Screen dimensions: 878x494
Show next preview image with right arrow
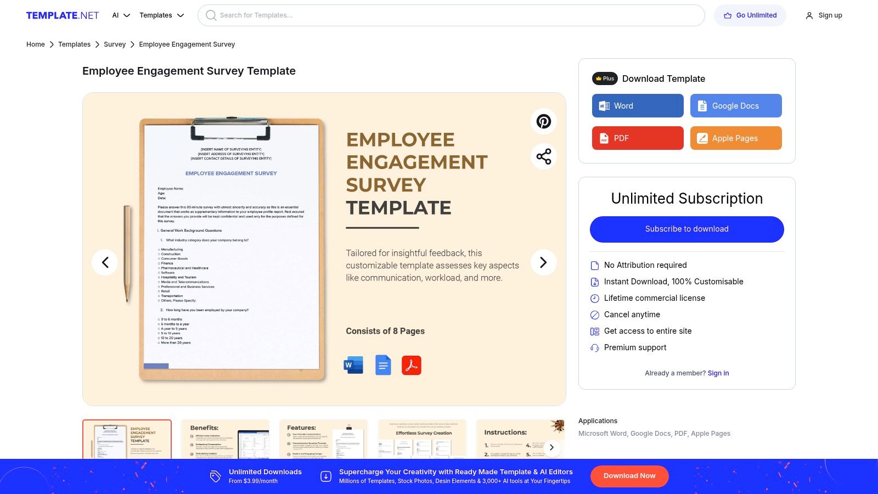[x=543, y=262]
